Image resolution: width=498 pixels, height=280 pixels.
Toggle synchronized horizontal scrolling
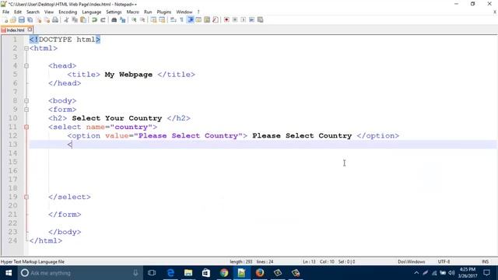point(162,19)
